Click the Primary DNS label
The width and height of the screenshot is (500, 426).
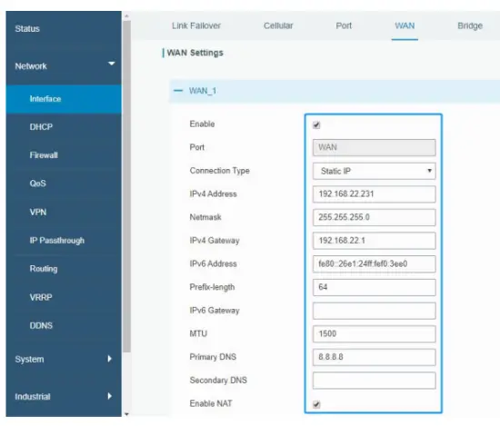click(213, 357)
